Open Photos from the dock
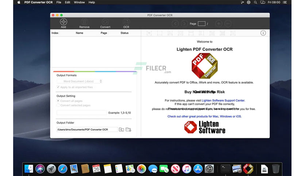Image resolution: width=305 pixels, height=176 pixels. pyautogui.click(x=142, y=169)
